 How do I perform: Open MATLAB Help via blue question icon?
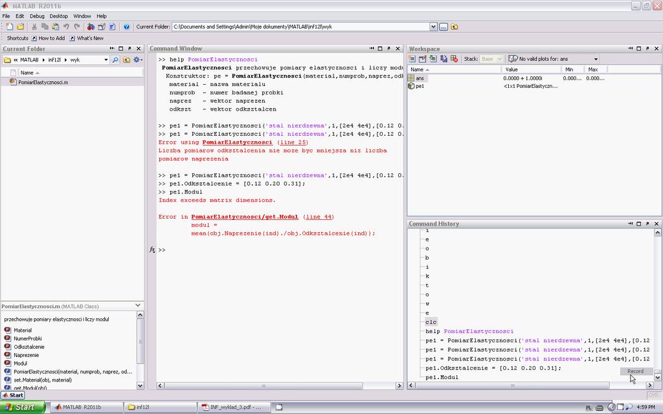click(126, 27)
